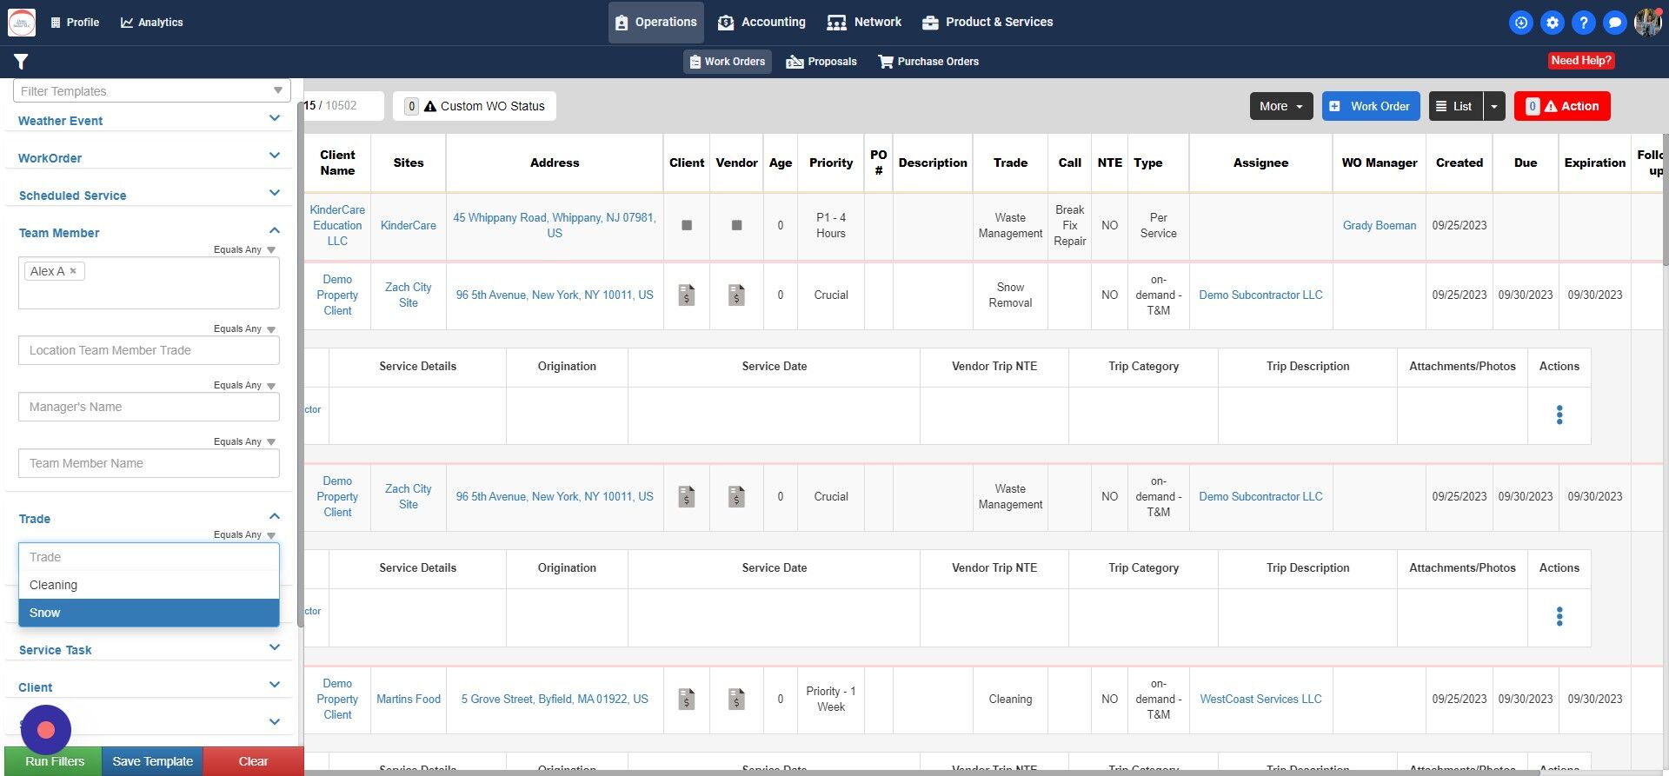1669x776 pixels.
Task: Click the Save Template button
Action: pyautogui.click(x=152, y=761)
